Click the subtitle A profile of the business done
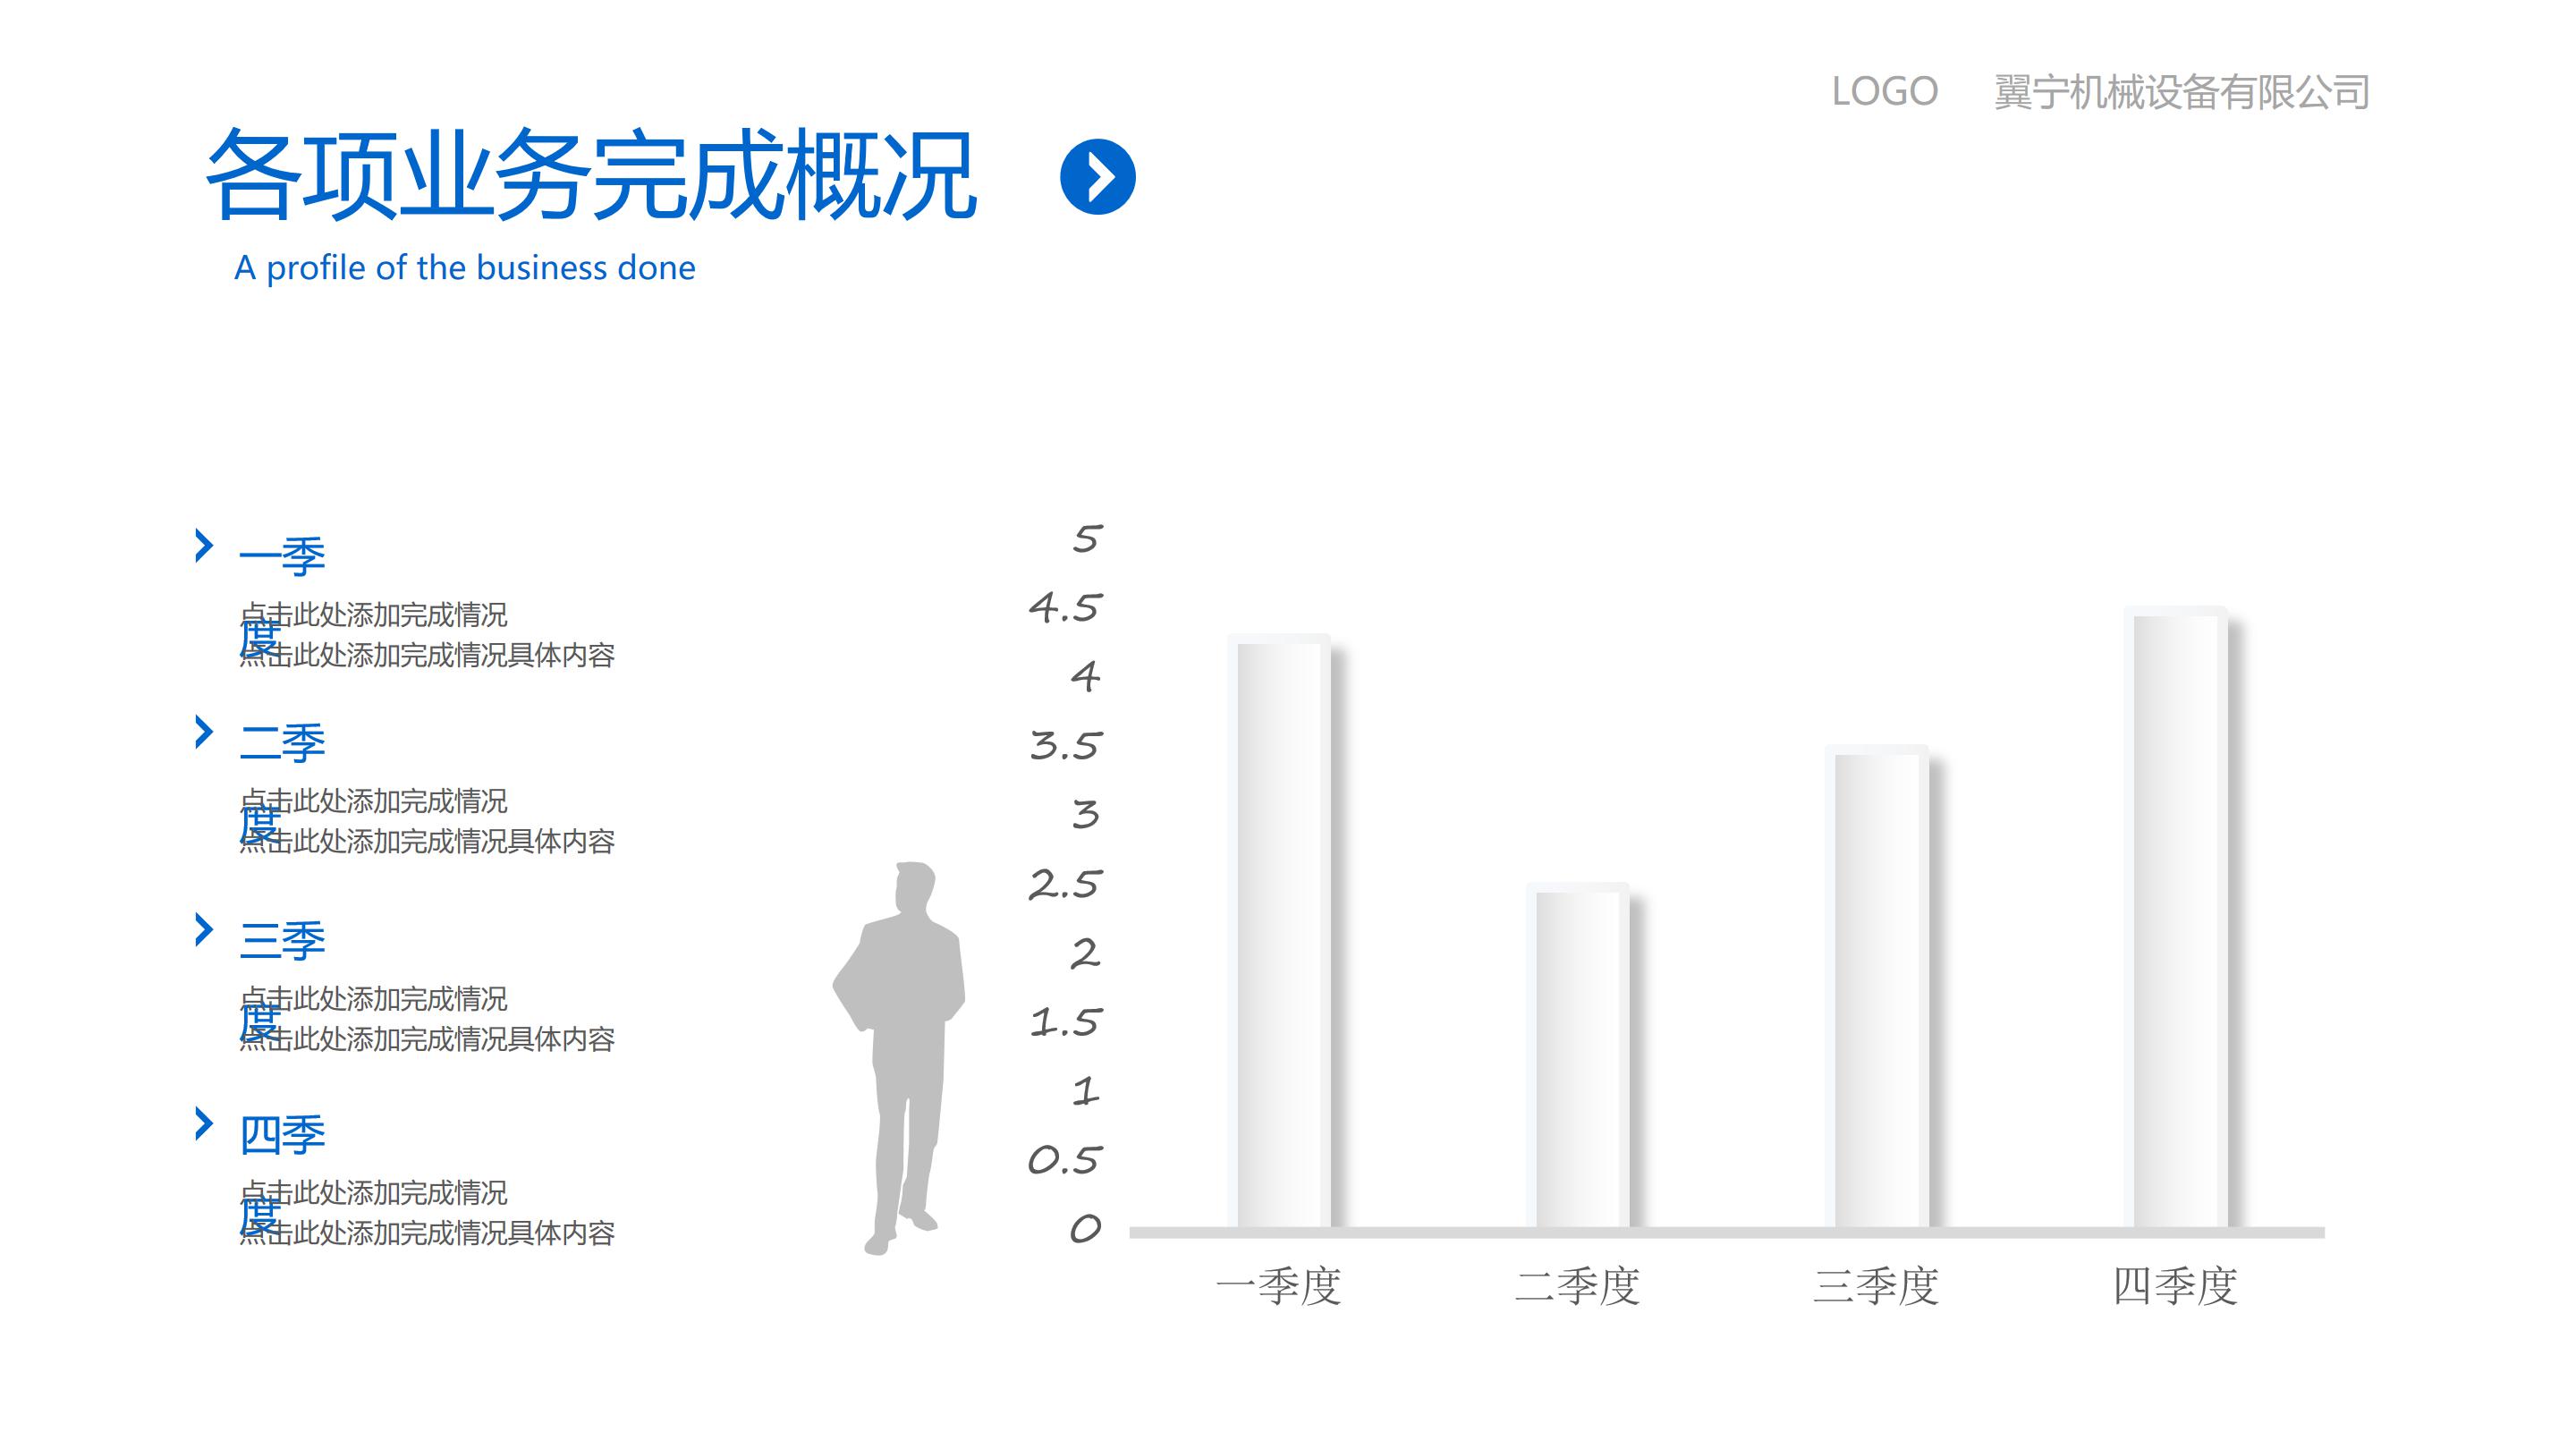Screen dimensions: 2576x1449 [x=464, y=268]
